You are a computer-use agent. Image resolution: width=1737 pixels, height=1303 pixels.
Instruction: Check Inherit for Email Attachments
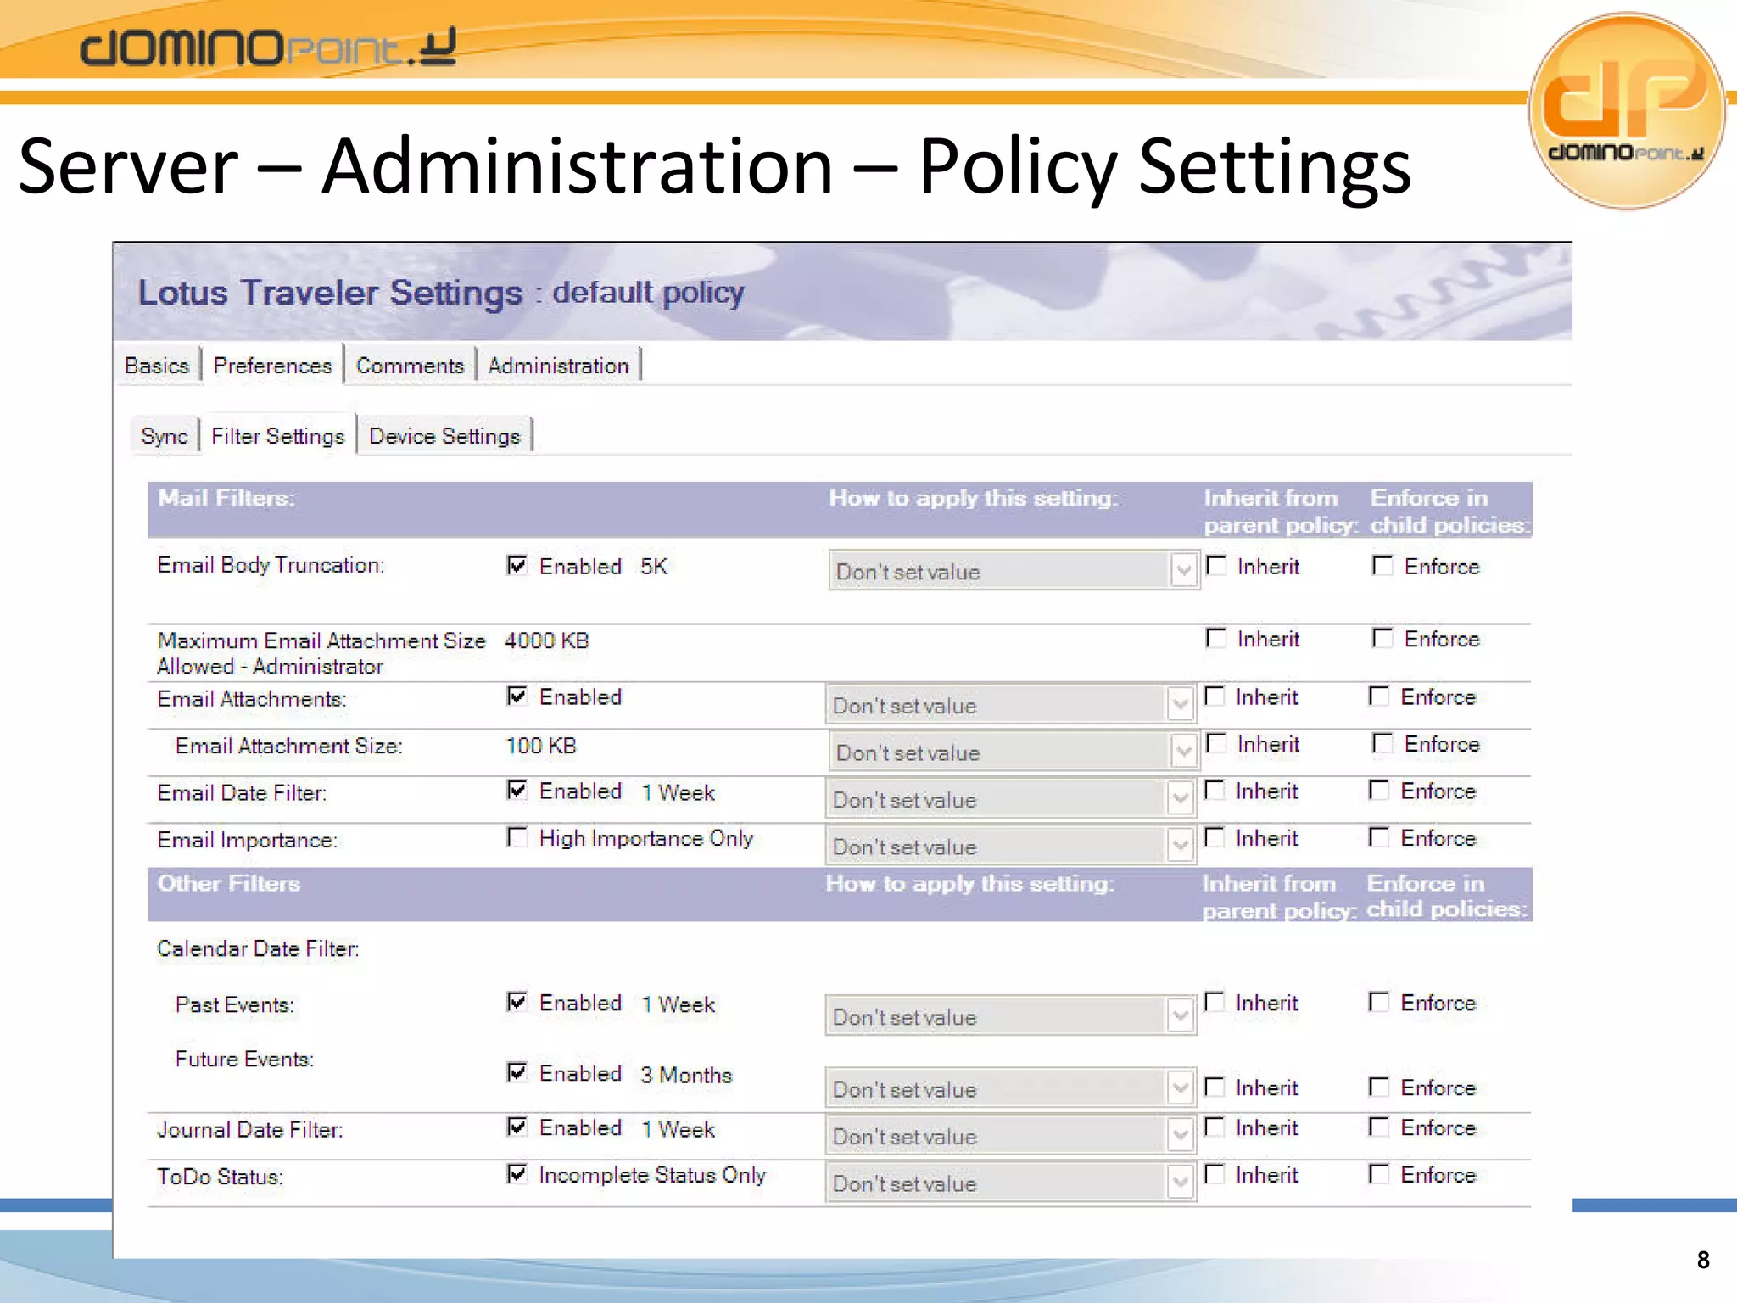tap(1215, 696)
